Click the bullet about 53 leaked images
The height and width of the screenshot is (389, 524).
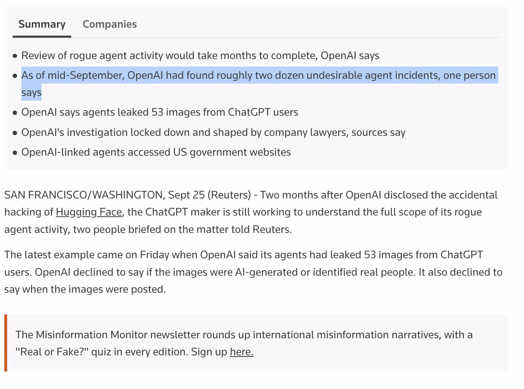pos(159,112)
